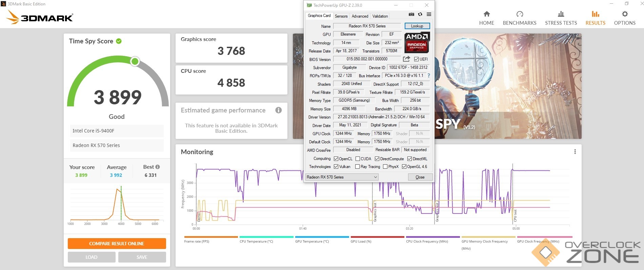Toggle the DirectML checkbox

coord(409,159)
